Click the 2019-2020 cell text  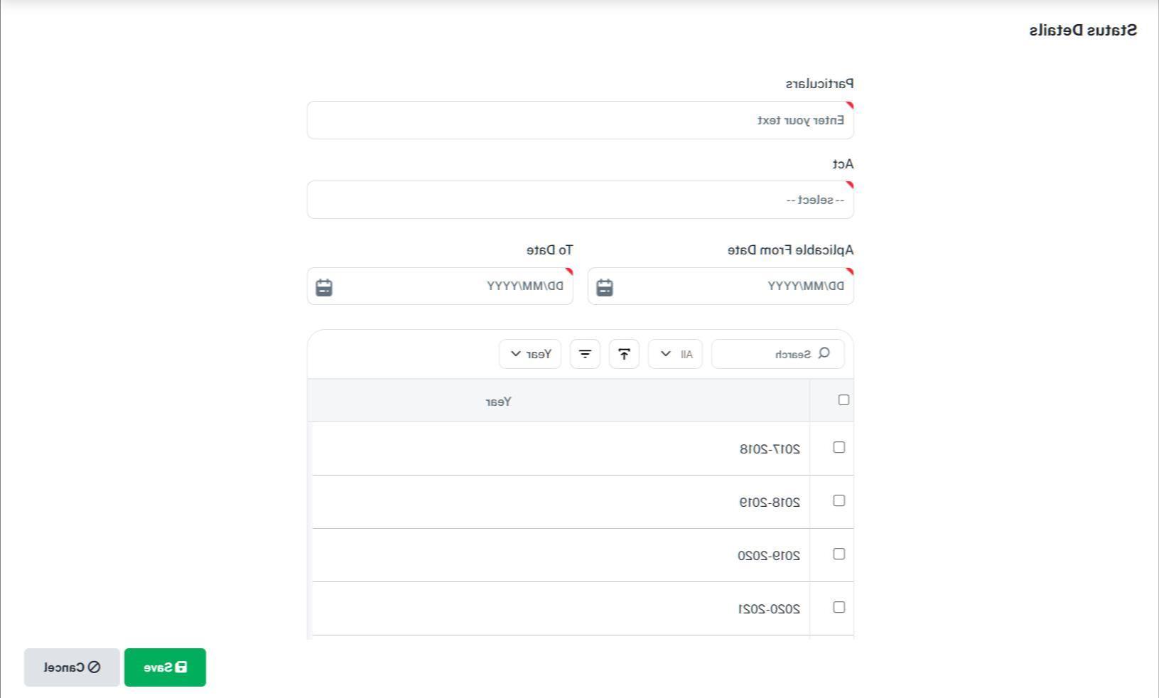(769, 556)
